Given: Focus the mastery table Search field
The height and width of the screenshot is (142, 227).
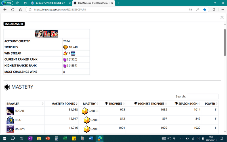Looking at the screenshot, I should point(203,97).
